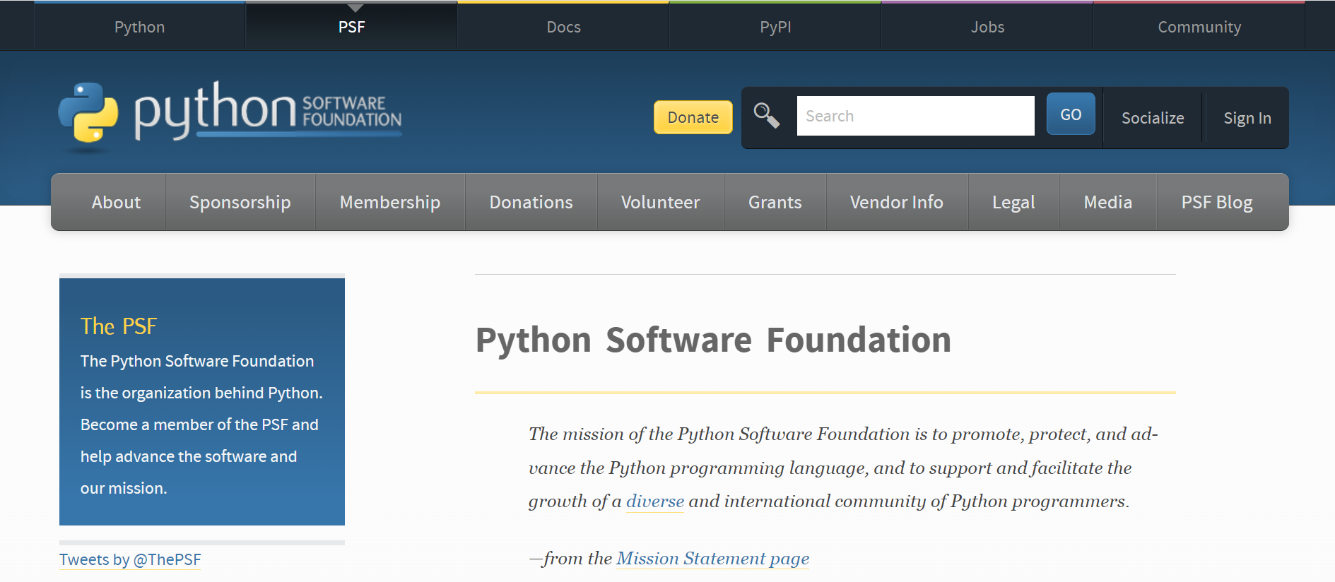Open the Sponsorship menu item
Screen dimensions: 1335x582
240,202
